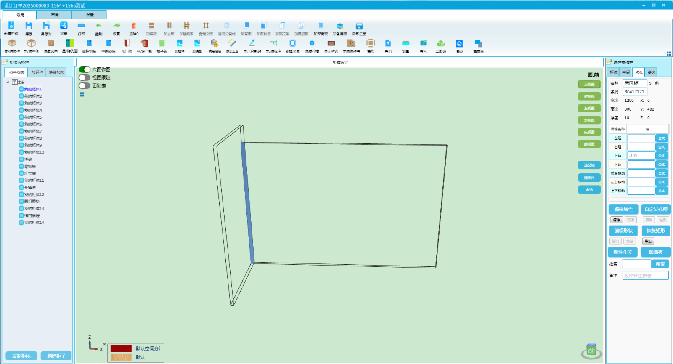Toggle 显/隐空间 space visibility icon

(x=31, y=43)
